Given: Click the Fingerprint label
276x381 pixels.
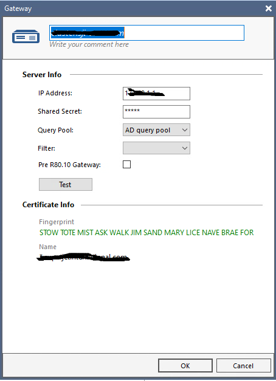Looking at the screenshot, I should [x=57, y=222].
